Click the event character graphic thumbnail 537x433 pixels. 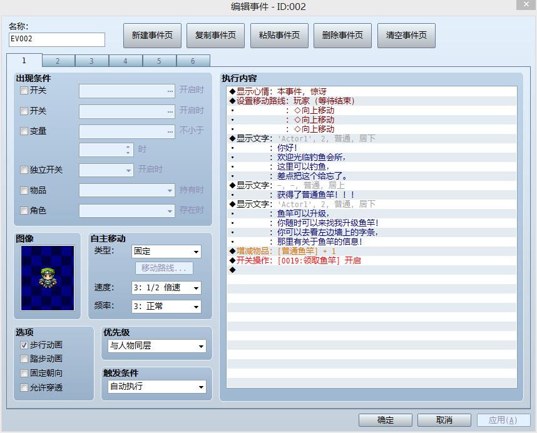pos(48,278)
